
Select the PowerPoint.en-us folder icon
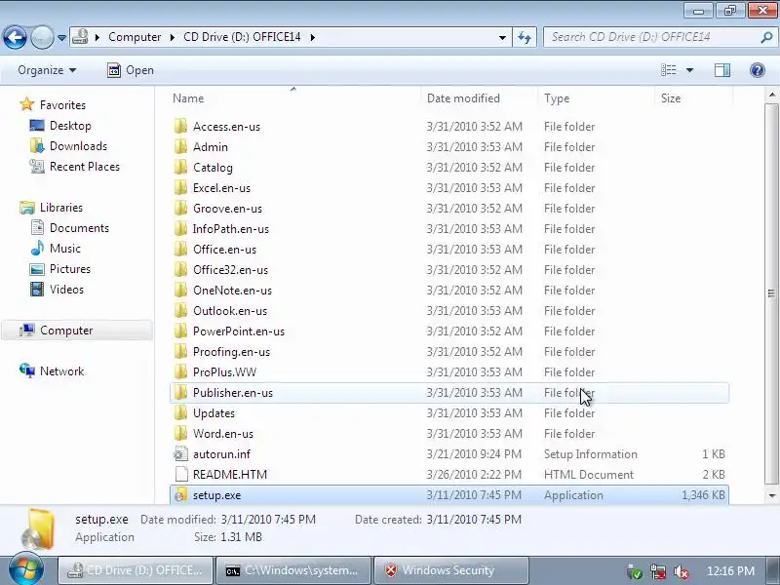pos(180,331)
